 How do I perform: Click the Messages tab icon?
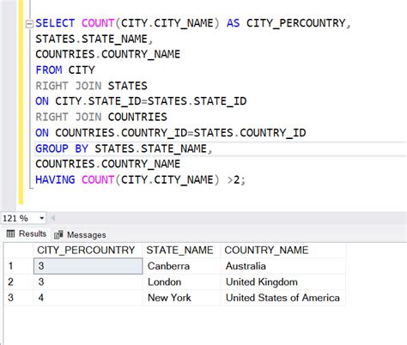click(58, 235)
